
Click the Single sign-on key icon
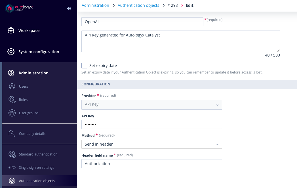(12, 167)
